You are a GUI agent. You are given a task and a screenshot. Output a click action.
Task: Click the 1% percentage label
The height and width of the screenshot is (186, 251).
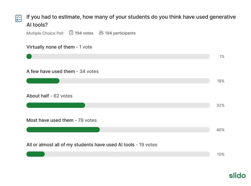coord(222,57)
